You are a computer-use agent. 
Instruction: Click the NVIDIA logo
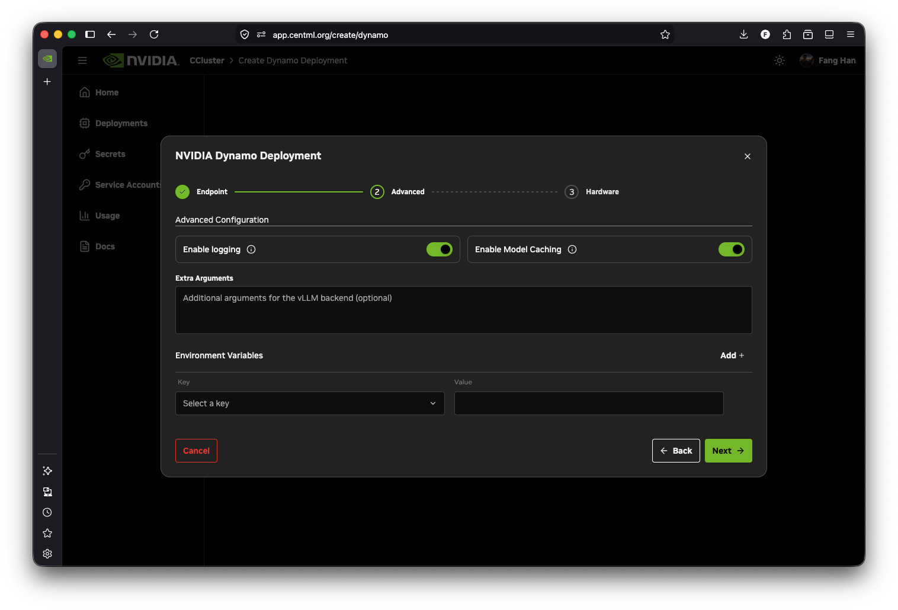tap(141, 60)
